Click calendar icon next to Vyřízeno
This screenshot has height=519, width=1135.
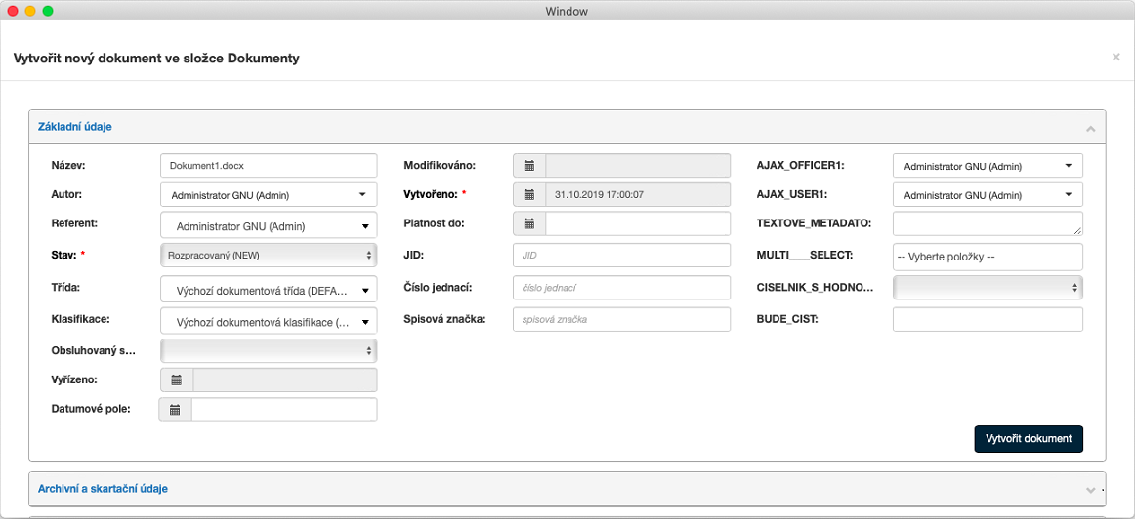pyautogui.click(x=176, y=379)
